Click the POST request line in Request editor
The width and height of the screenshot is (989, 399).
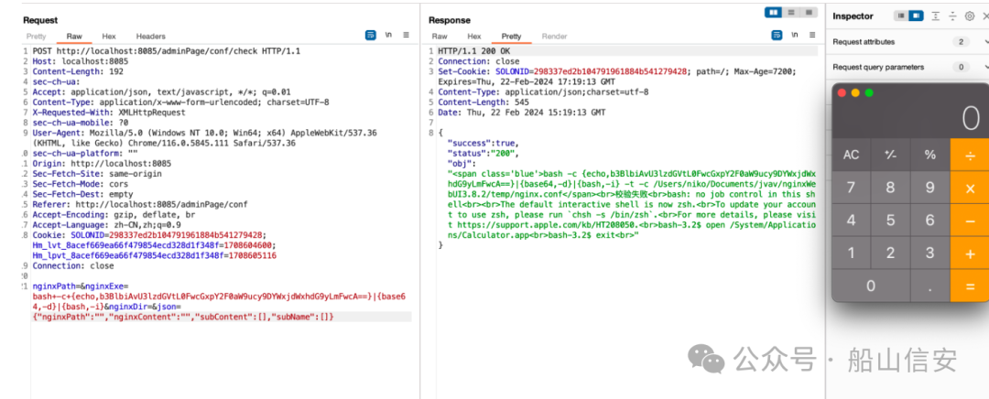point(167,51)
